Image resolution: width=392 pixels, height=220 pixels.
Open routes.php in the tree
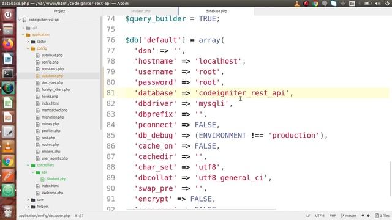[x=50, y=145]
